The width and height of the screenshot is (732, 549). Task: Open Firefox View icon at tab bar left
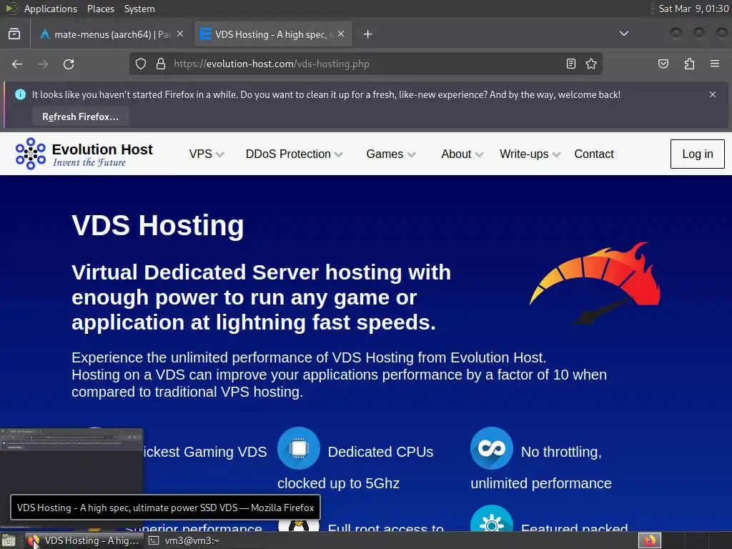click(x=14, y=34)
